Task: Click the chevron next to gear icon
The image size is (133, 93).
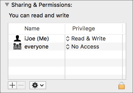Action: (42, 85)
